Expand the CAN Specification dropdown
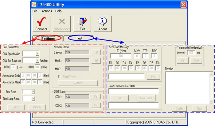This screenshot has width=215, height=126. (37, 54)
